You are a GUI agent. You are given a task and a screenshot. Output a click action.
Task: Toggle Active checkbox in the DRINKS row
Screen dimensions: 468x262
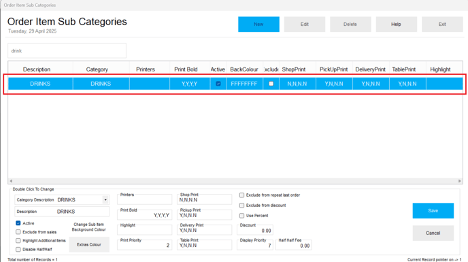point(218,84)
